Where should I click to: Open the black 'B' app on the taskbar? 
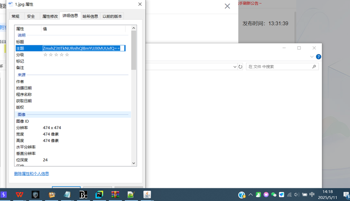point(83,195)
